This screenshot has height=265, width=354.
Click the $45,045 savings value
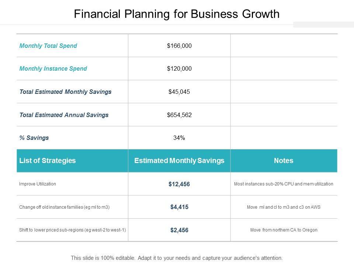(x=179, y=92)
